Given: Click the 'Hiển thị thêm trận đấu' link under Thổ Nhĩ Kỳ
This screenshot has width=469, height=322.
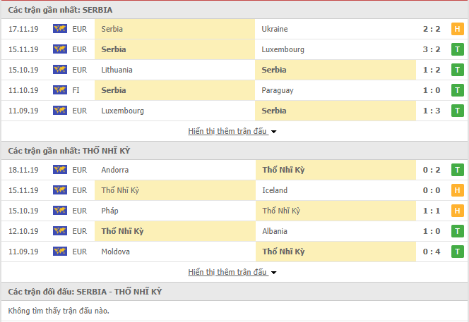Looking at the screenshot, I should tap(227, 272).
